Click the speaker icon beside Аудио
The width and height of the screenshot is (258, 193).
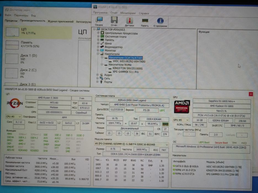click(x=101, y=75)
